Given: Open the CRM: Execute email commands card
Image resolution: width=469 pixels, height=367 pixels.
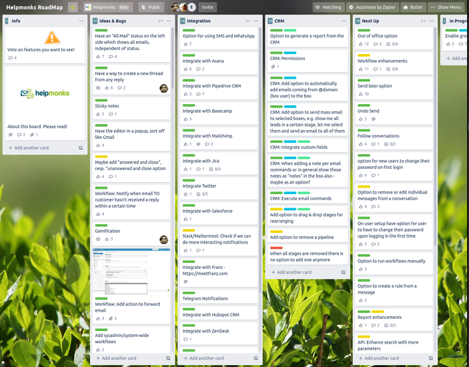Looking at the screenshot, I should [308, 196].
